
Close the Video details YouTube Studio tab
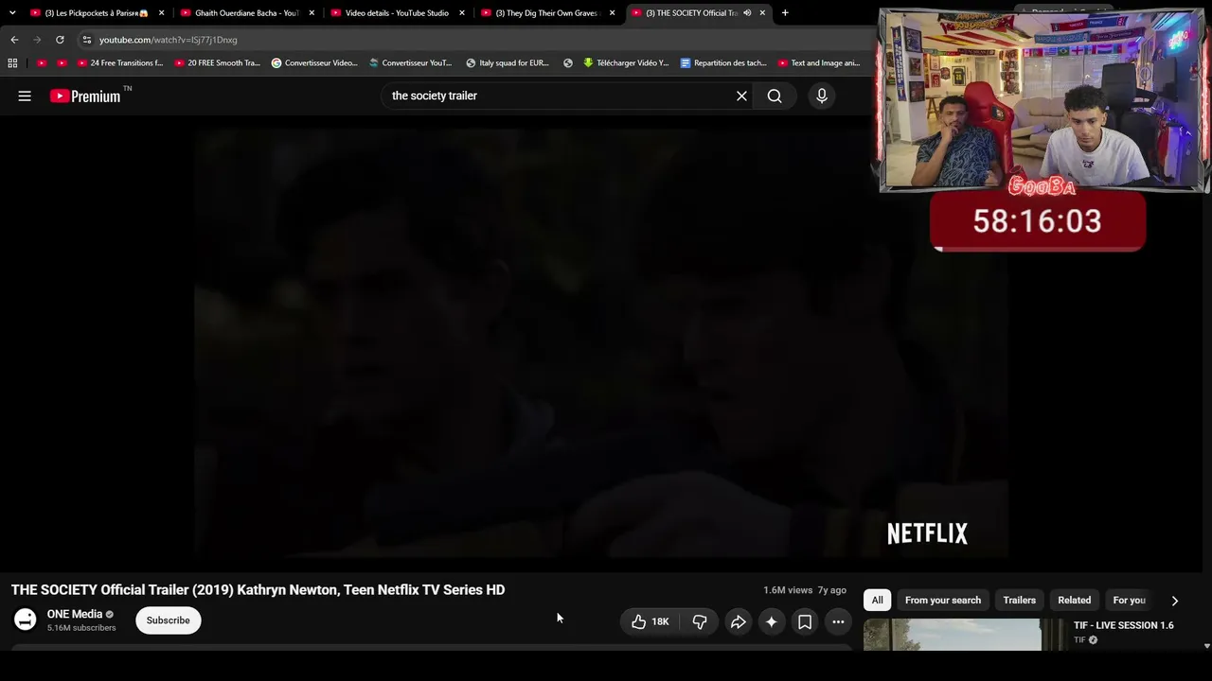tap(462, 13)
